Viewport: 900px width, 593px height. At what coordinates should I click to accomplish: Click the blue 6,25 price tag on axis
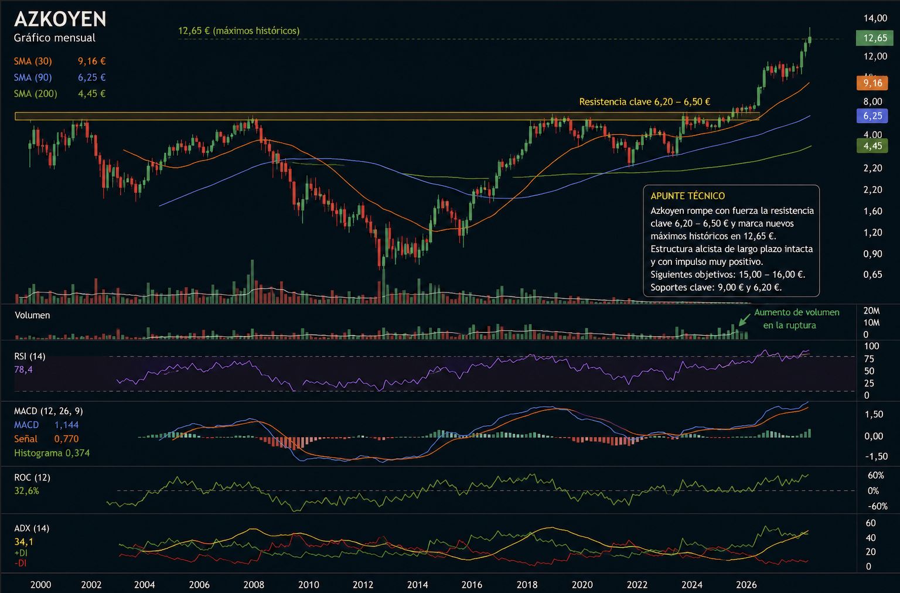click(x=872, y=116)
